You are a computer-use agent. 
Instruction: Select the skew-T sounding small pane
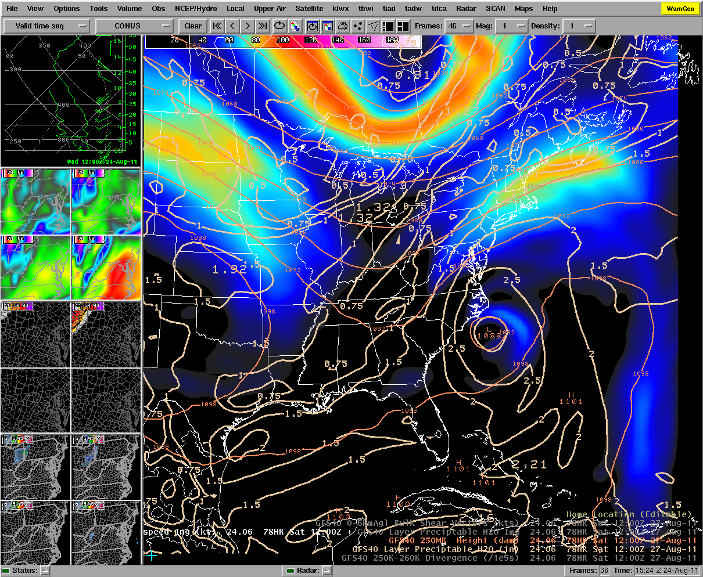pyautogui.click(x=70, y=101)
